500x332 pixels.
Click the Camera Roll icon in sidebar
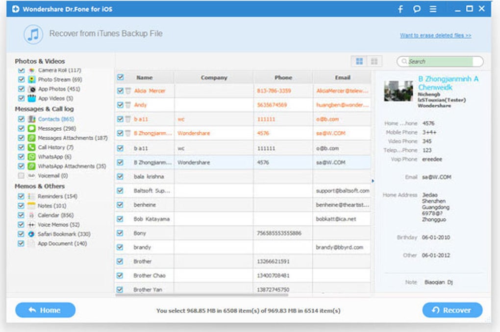coord(30,70)
